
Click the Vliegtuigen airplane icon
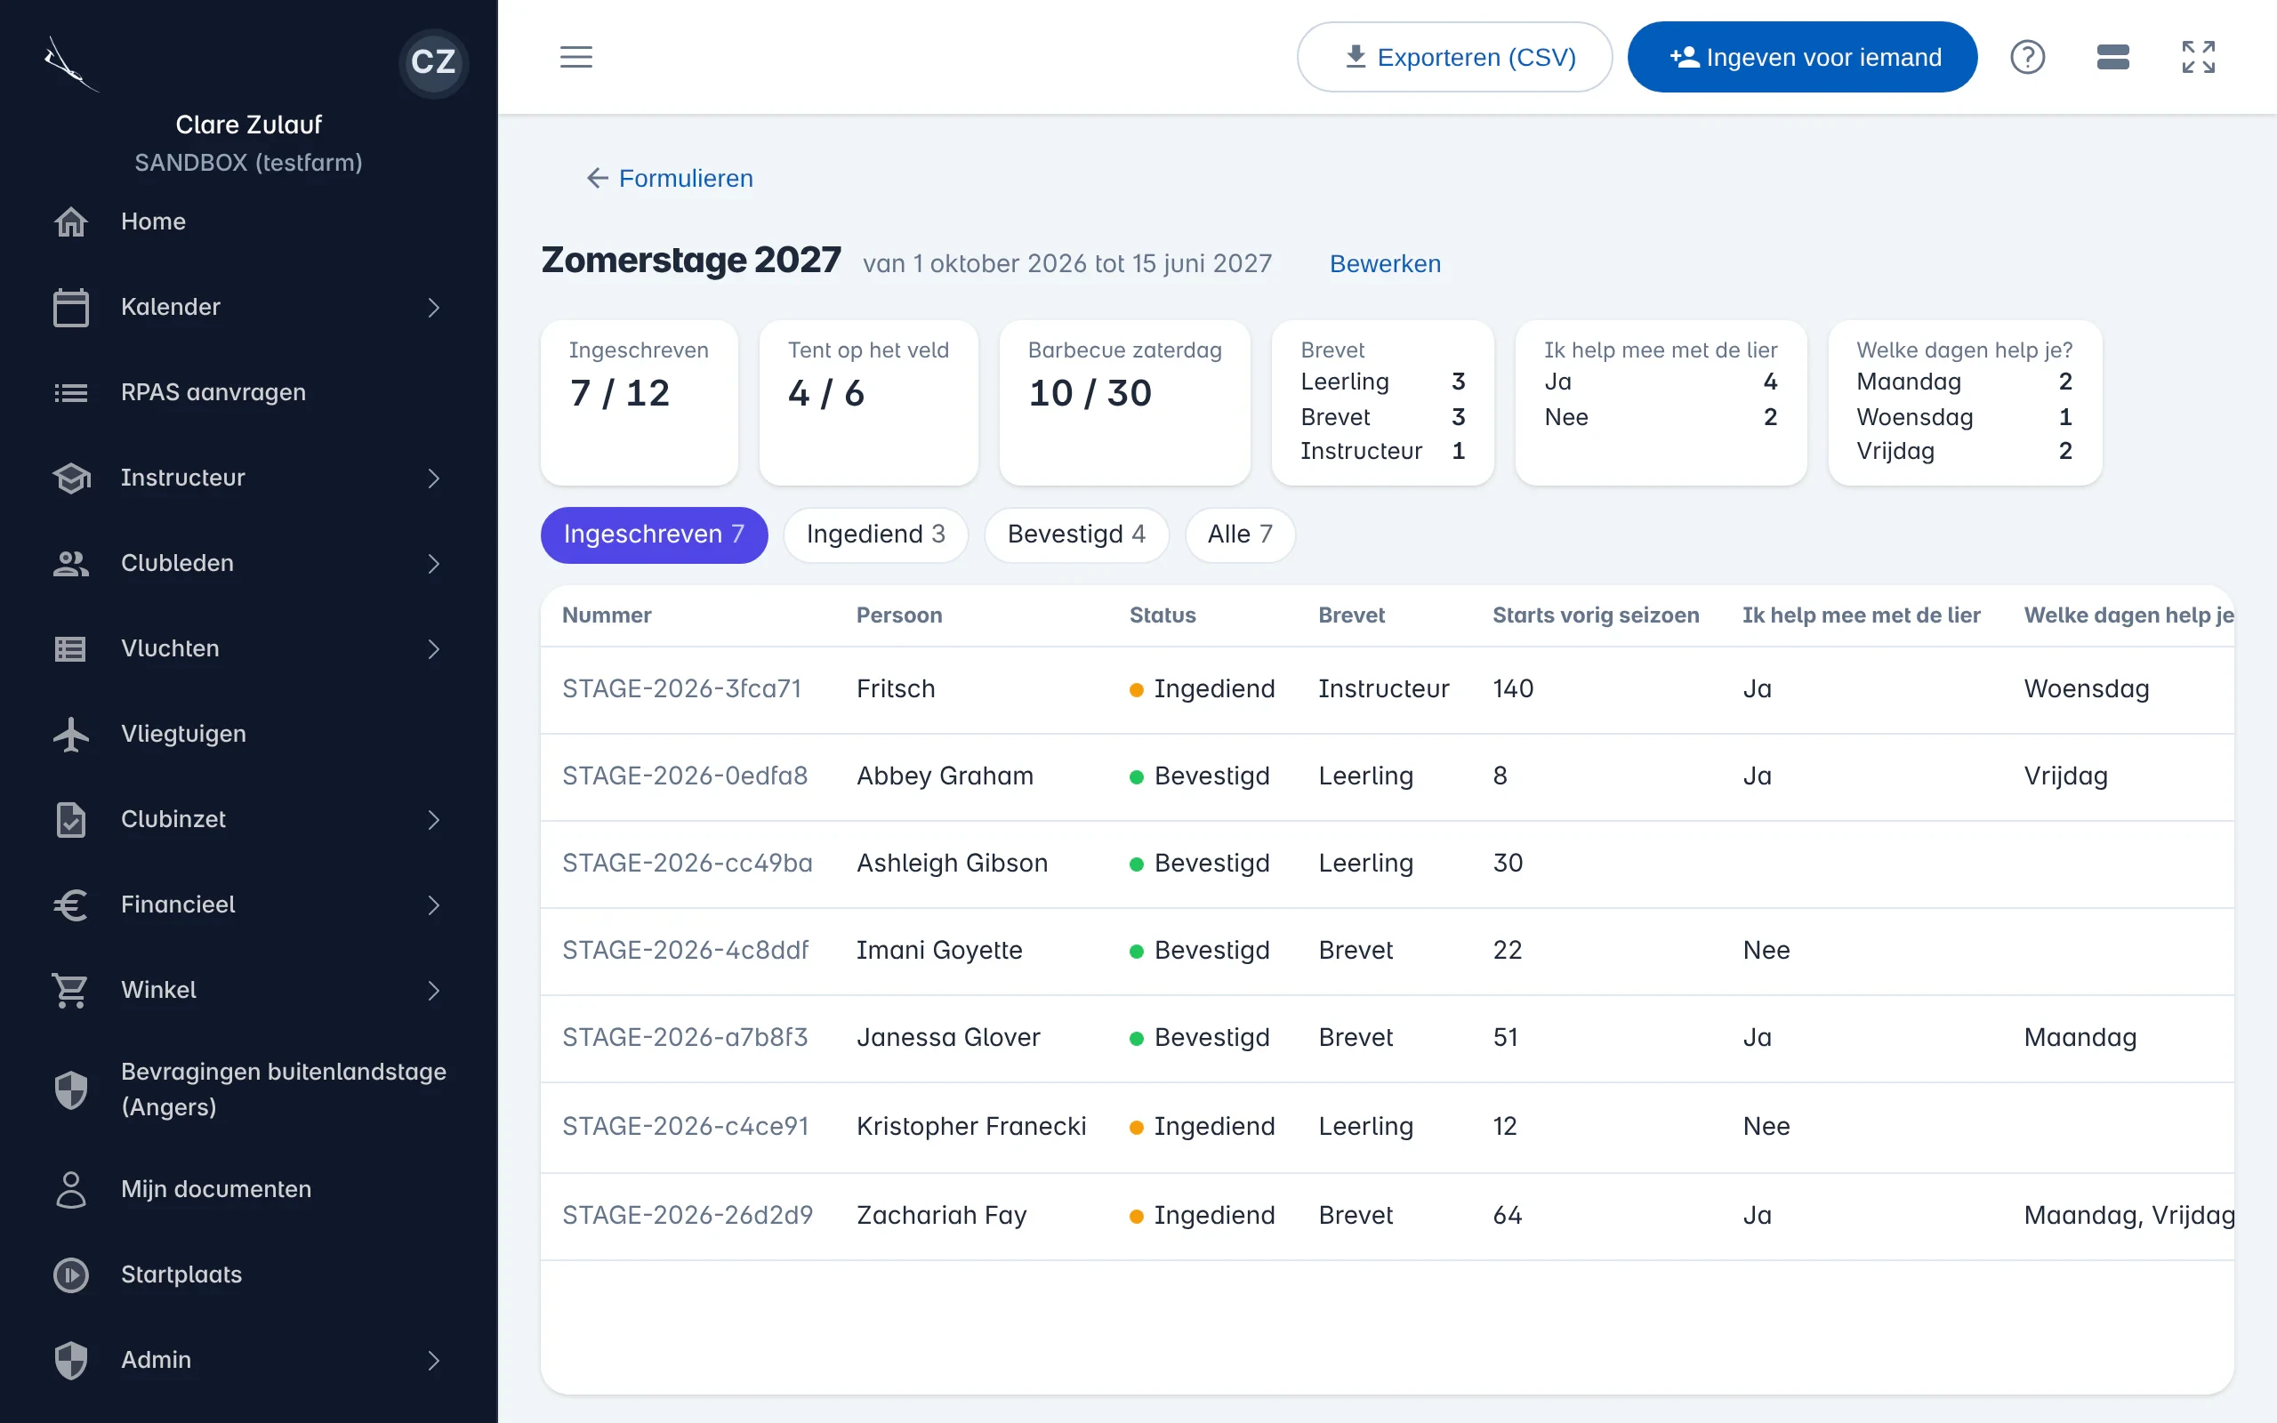[70, 734]
